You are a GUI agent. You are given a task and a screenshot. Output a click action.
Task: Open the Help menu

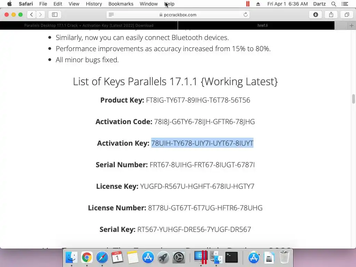[169, 4]
